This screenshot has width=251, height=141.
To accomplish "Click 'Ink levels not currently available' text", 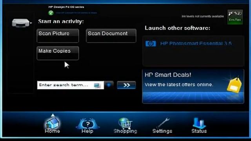I will [203, 16].
